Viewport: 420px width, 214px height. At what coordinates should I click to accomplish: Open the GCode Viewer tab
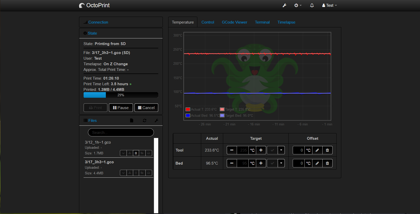coord(234,22)
